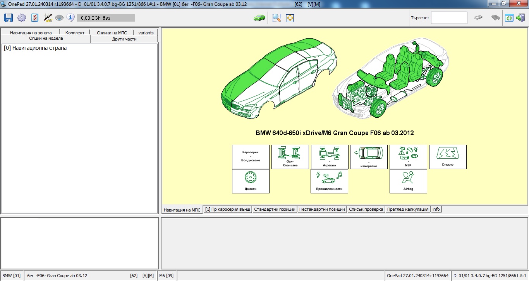Click the exit door icon

click(520, 18)
